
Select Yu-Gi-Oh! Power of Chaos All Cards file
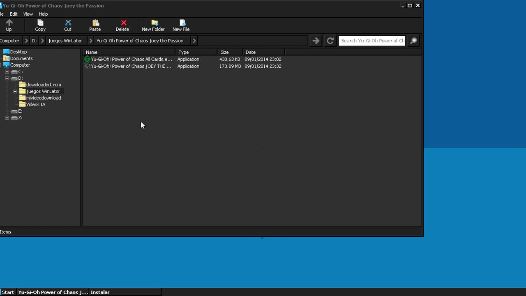(x=131, y=59)
